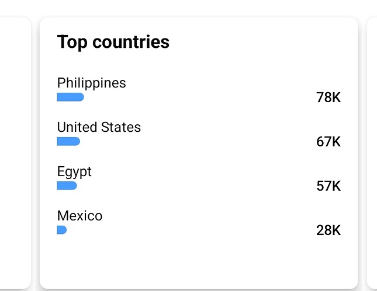Click the 67K value for United States
The height and width of the screenshot is (291, 377).
328,142
